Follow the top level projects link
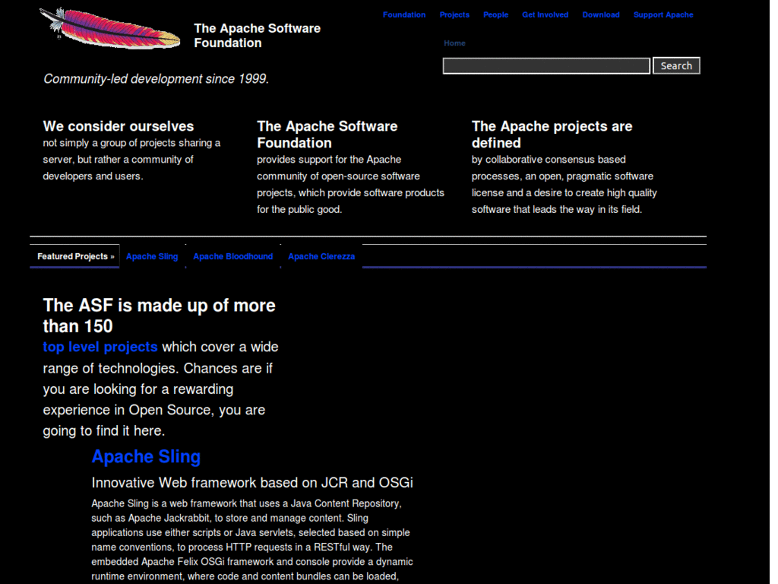The width and height of the screenshot is (778, 584). (100, 347)
